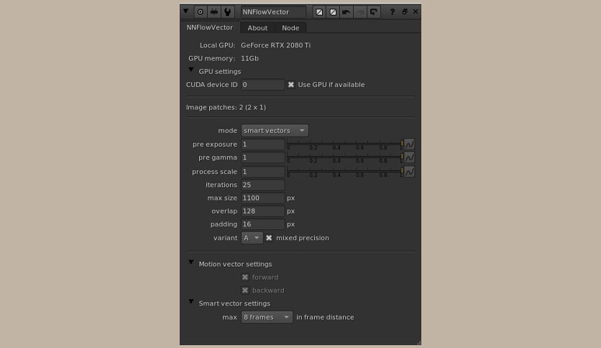
Task: Click the node graph icon beside the wrench
Action: coord(214,12)
